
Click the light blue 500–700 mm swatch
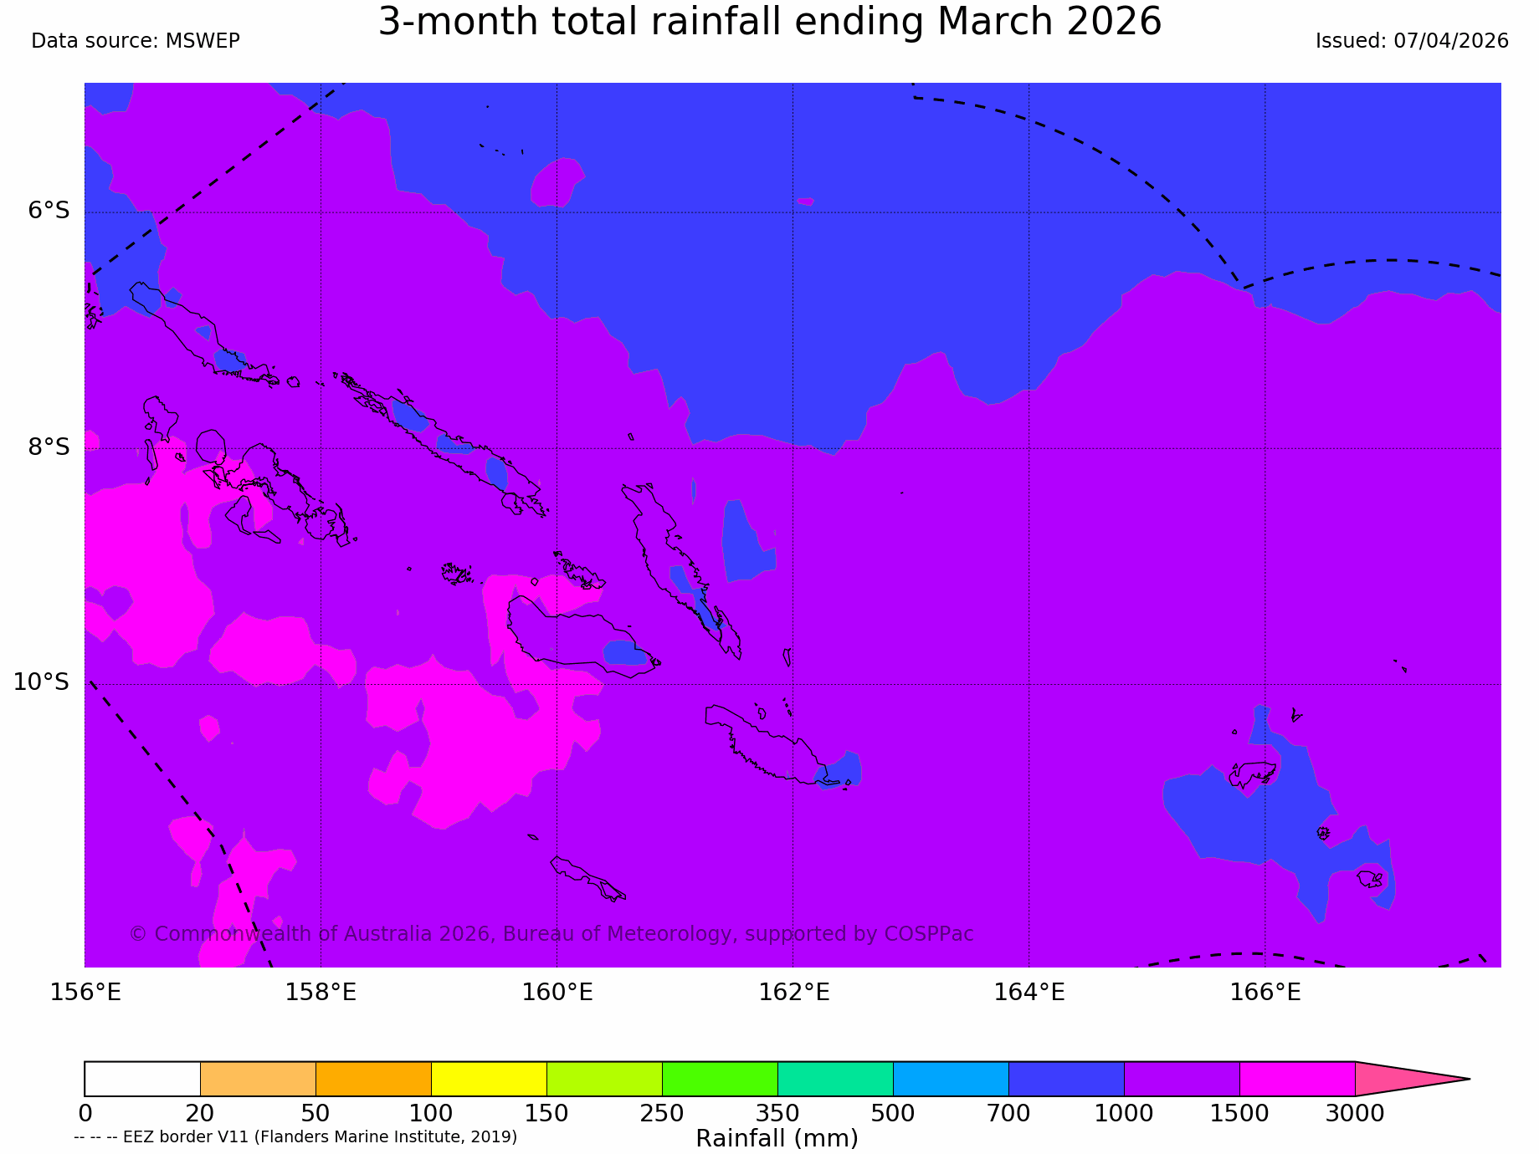tap(951, 1079)
